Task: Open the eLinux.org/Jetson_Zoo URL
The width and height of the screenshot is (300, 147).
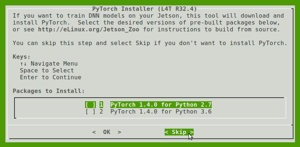Action: pyautogui.click(x=89, y=30)
